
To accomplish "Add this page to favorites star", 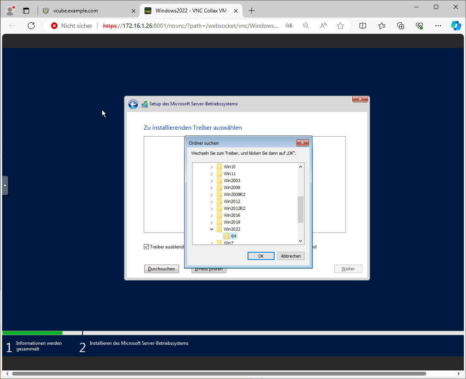I will [x=340, y=26].
